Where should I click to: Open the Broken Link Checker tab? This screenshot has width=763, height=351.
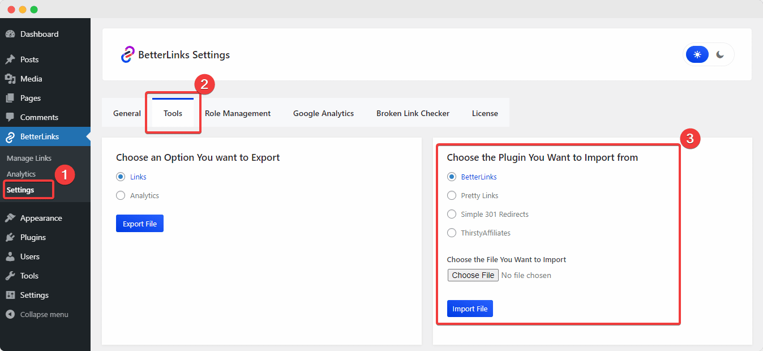(413, 113)
